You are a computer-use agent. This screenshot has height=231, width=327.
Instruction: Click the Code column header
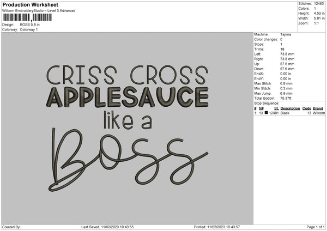pos(307,108)
